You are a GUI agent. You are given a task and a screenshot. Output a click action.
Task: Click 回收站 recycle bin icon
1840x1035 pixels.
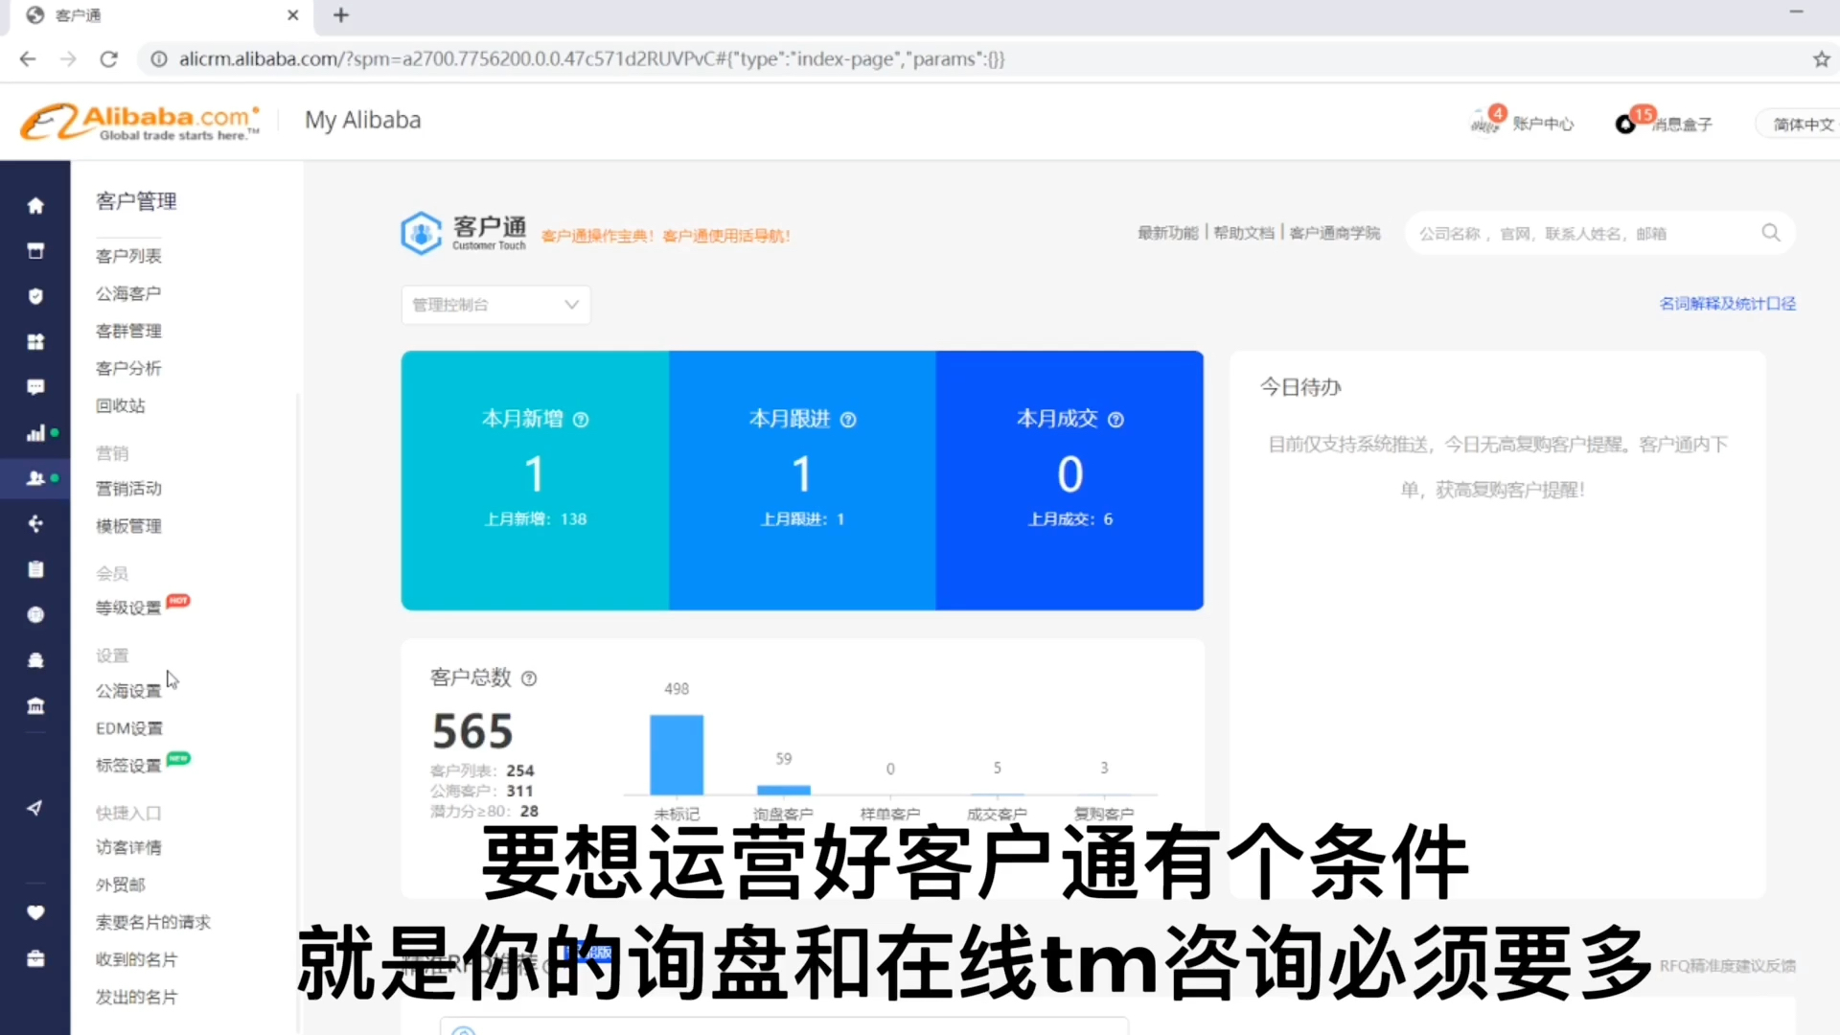point(120,405)
